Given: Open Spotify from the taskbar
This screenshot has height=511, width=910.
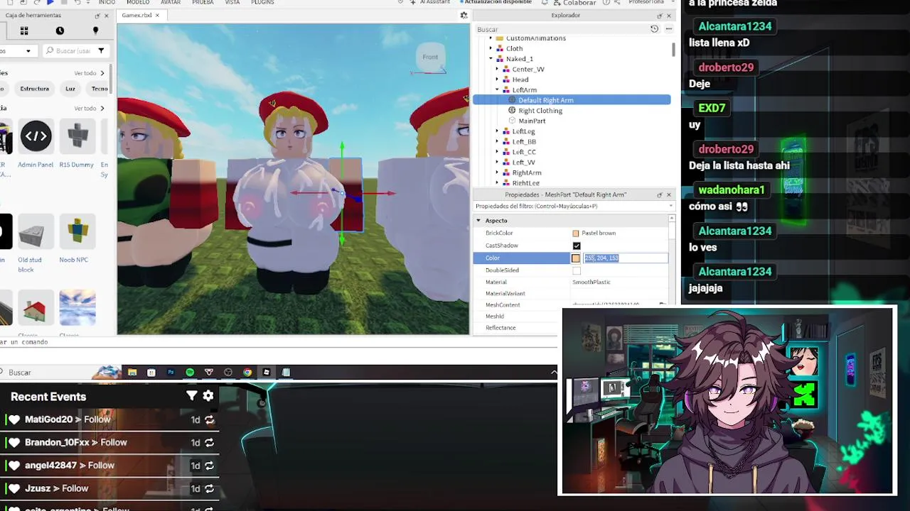Looking at the screenshot, I should (190, 372).
